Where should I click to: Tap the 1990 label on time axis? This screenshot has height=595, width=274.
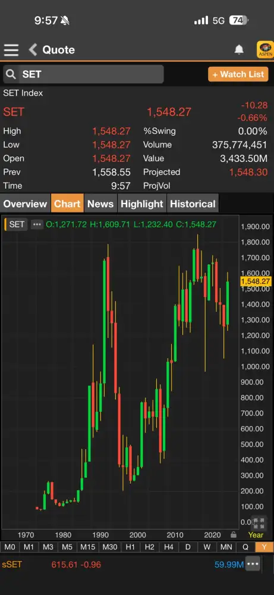coord(100,535)
